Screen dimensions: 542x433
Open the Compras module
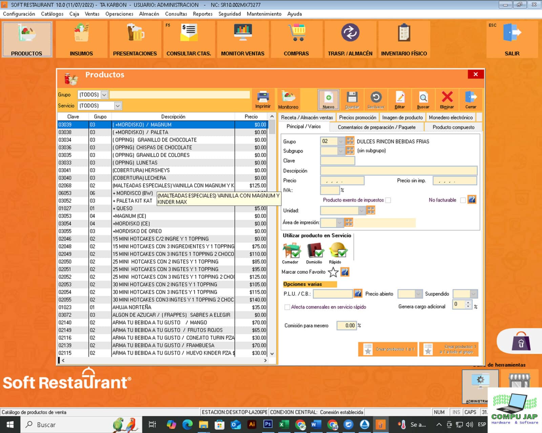point(296,39)
